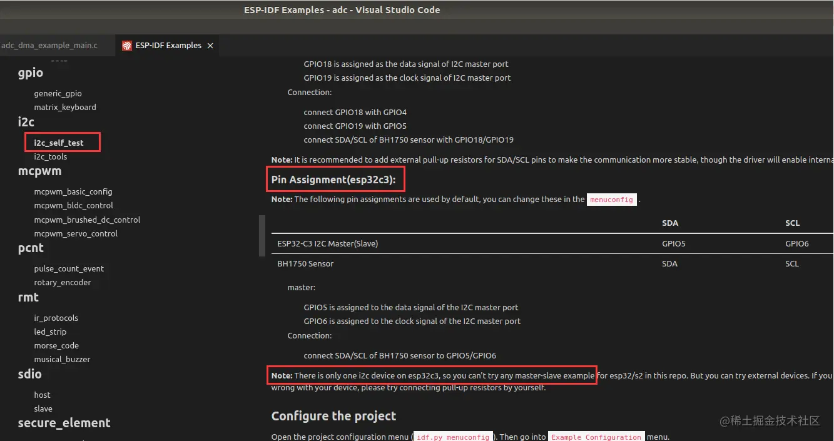Open the pulse_count_event example
This screenshot has width=834, height=441.
[x=69, y=268]
